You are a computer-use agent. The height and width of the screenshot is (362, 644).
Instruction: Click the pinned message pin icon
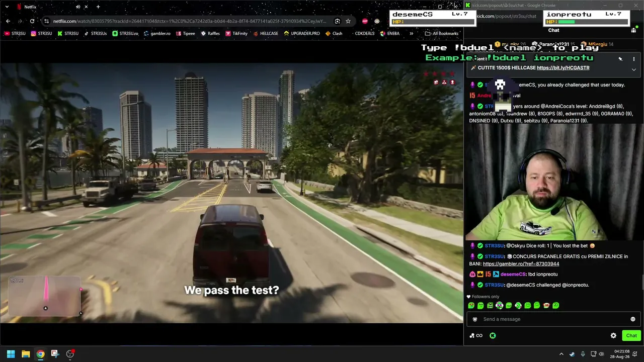pos(620,59)
